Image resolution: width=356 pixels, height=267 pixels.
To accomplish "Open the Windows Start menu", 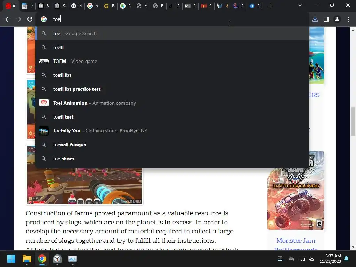I will coord(11,259).
